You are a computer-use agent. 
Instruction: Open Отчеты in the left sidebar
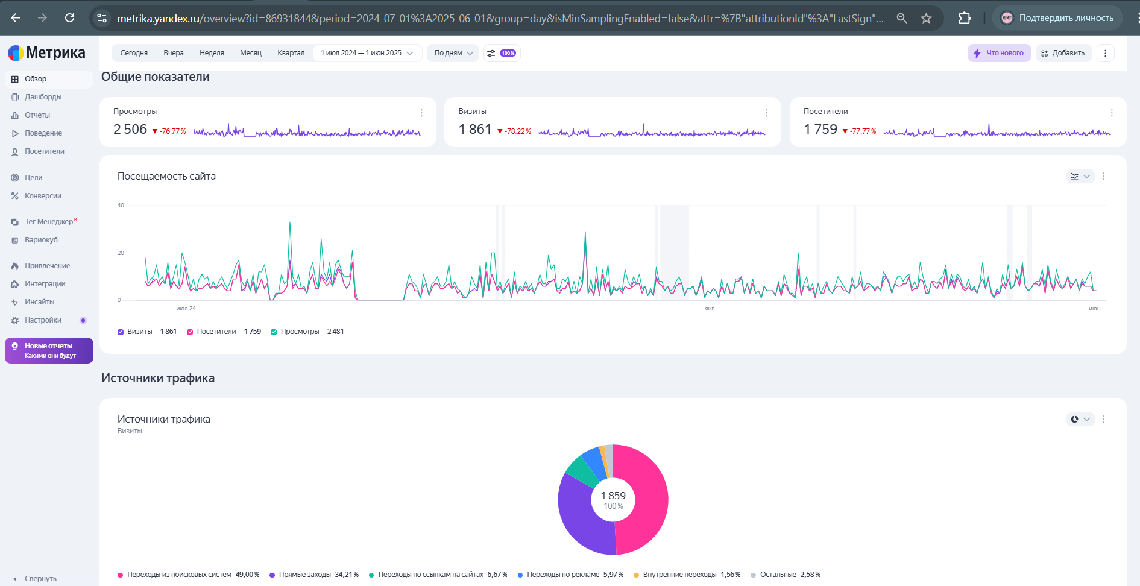tap(37, 115)
